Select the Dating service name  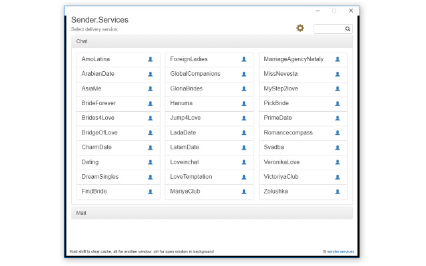90,162
